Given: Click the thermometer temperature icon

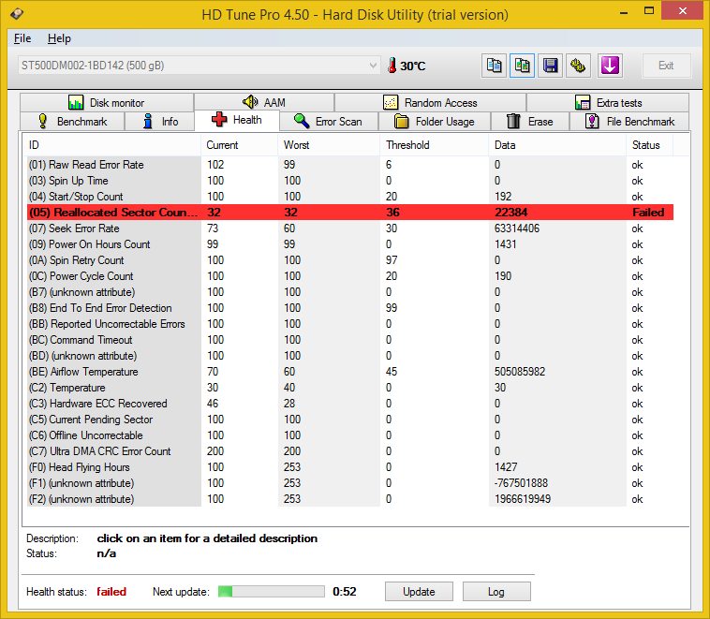Looking at the screenshot, I should coord(392,66).
